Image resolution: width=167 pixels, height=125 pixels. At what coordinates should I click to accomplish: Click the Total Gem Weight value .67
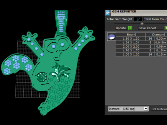138,19
